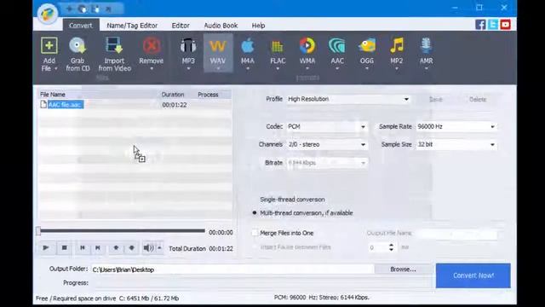This screenshot has width=545, height=307.
Task: Play the selected audio file
Action: (x=46, y=248)
